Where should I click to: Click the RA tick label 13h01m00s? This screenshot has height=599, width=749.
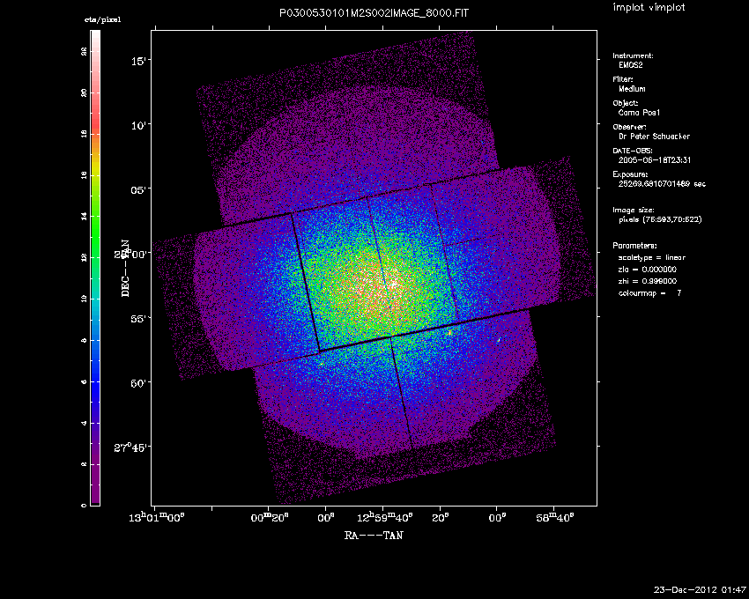(x=157, y=518)
